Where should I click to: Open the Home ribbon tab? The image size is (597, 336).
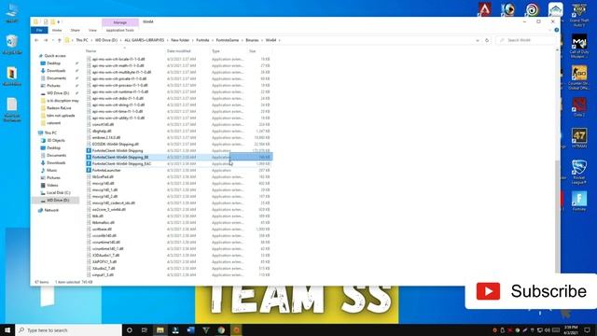[x=57, y=30]
